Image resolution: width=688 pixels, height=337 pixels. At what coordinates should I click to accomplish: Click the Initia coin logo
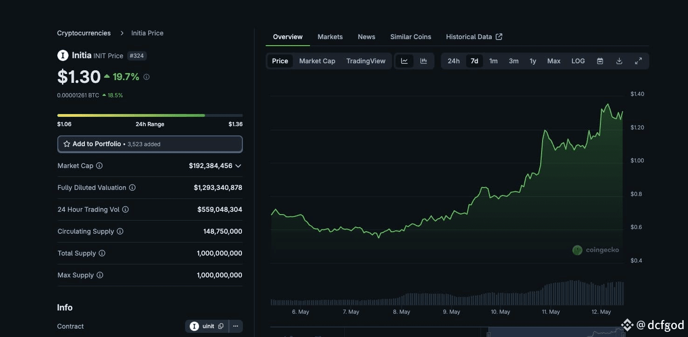[63, 55]
